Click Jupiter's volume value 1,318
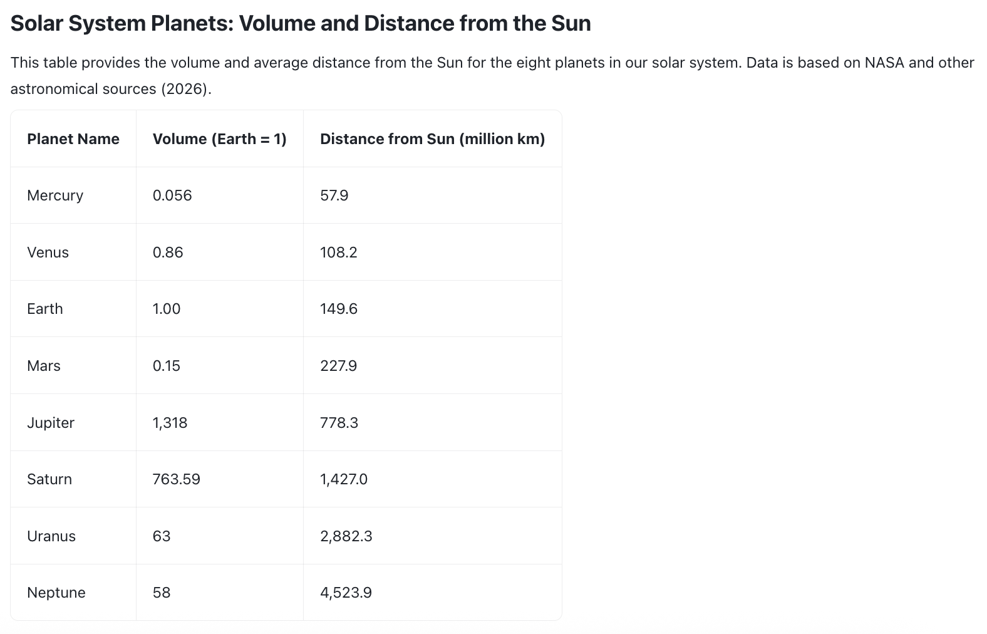Image resolution: width=987 pixels, height=634 pixels. point(170,423)
